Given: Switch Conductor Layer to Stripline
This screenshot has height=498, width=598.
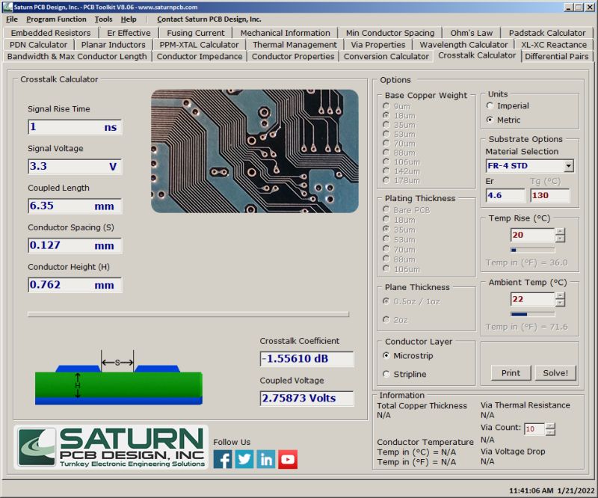Looking at the screenshot, I should (x=386, y=374).
